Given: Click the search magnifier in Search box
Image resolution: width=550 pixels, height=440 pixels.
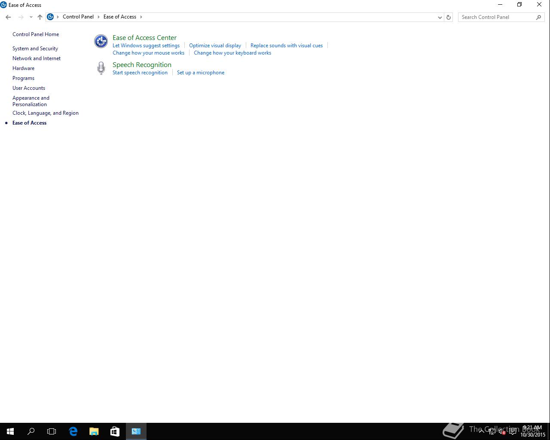Looking at the screenshot, I should (538, 17).
